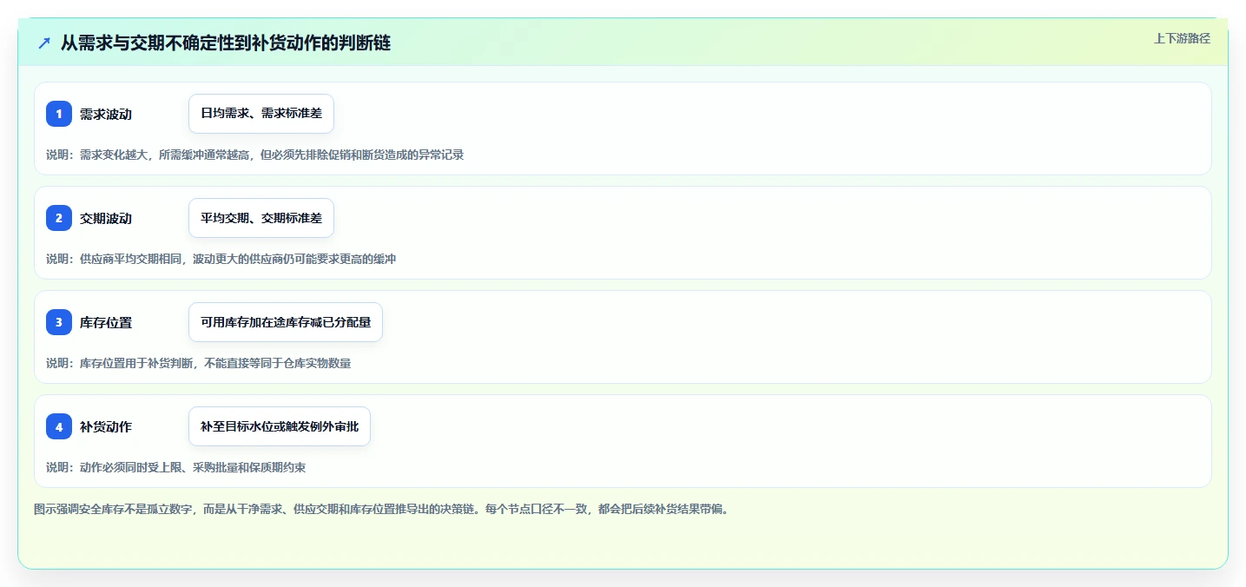Click the arrow icon beside the title
The width and height of the screenshot is (1246, 587).
(x=44, y=43)
